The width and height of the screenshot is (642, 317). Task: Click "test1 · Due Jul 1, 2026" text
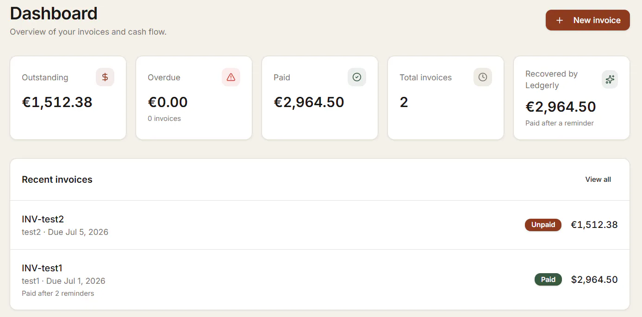point(63,281)
